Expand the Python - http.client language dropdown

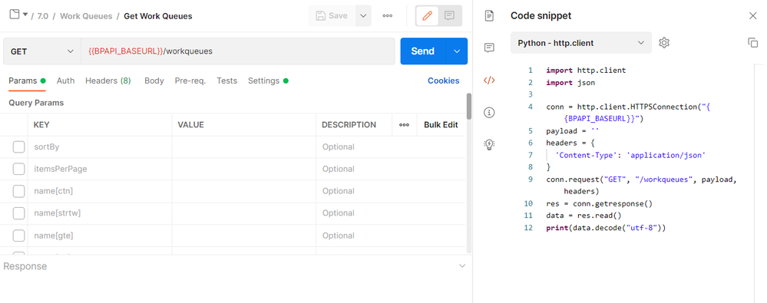[x=581, y=43]
